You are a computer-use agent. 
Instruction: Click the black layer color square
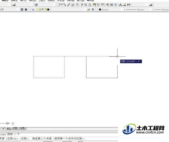point(48,9)
